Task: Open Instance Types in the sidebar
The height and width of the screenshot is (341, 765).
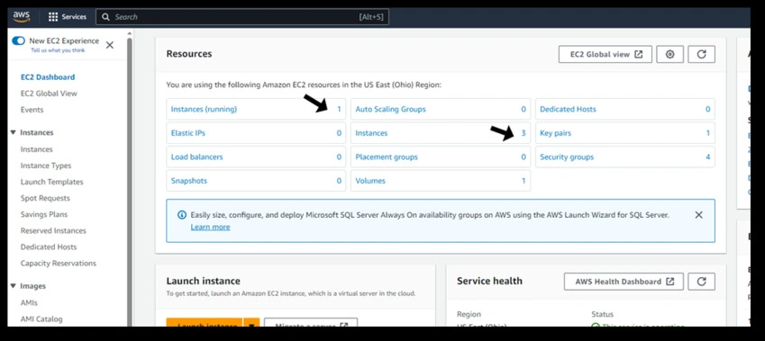Action: point(46,166)
